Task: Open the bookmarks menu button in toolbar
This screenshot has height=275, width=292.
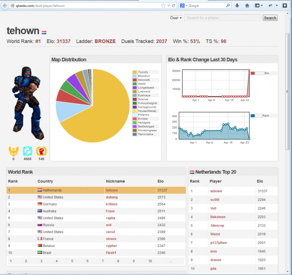Action: coord(259,5)
